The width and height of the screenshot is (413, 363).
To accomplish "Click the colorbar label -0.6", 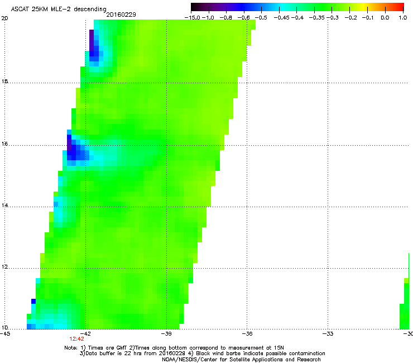I will 244,18.
